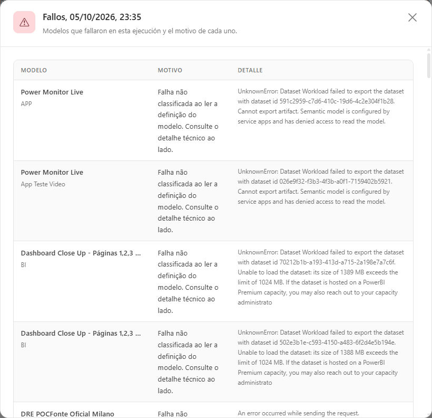The height and width of the screenshot is (418, 432).
Task: Click the DETALLE column header
Action: (x=250, y=70)
